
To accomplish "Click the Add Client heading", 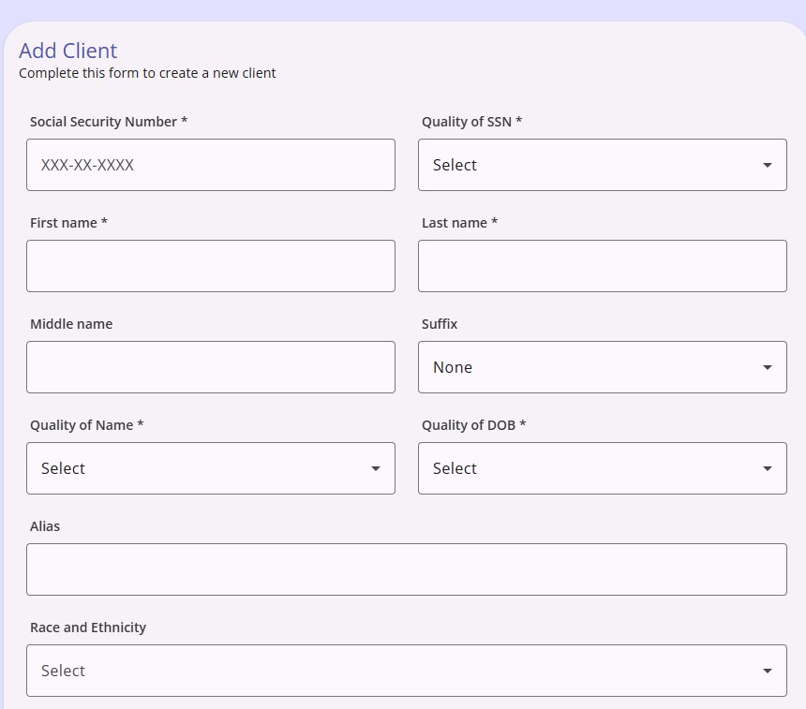I will coord(67,51).
